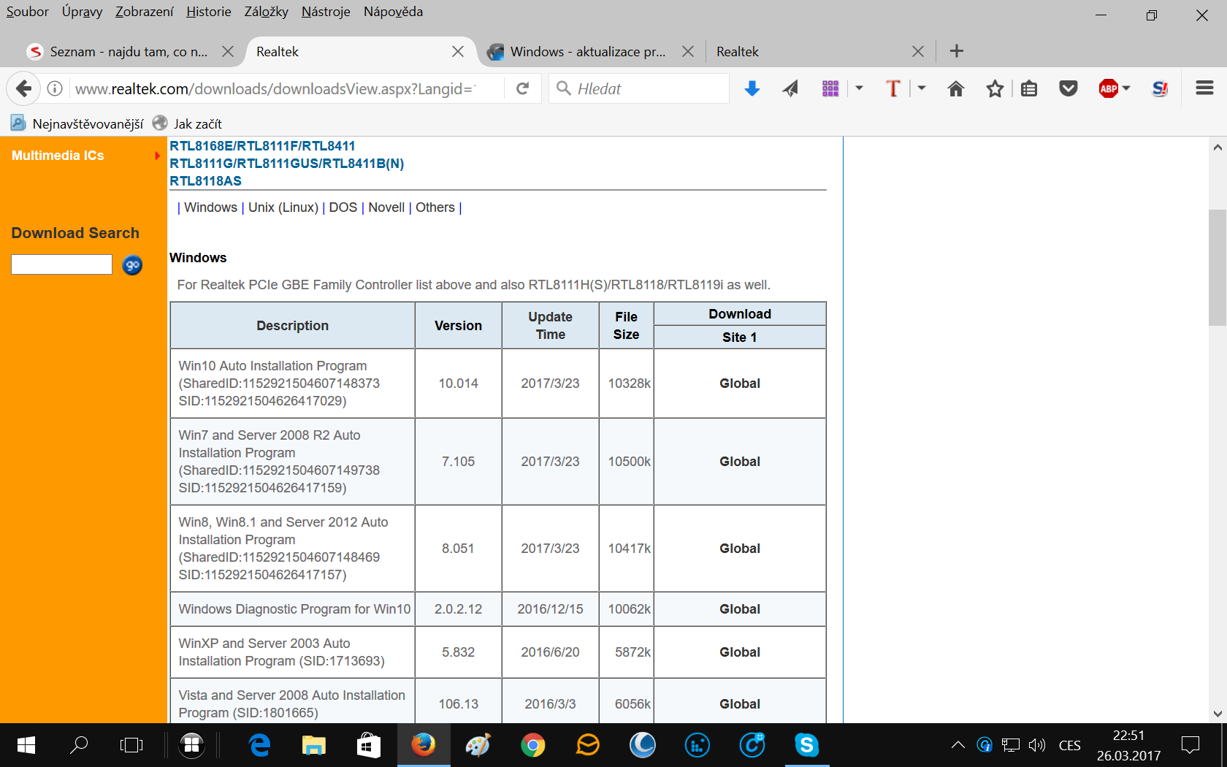Open the Úpravy menu
The height and width of the screenshot is (767, 1227).
[82, 12]
